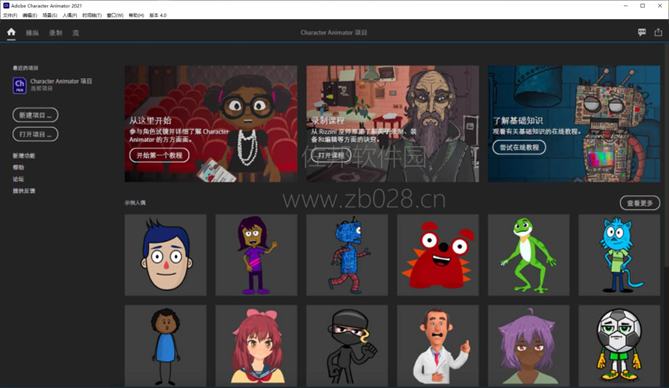Open the 文件(F) menu

tap(10, 15)
